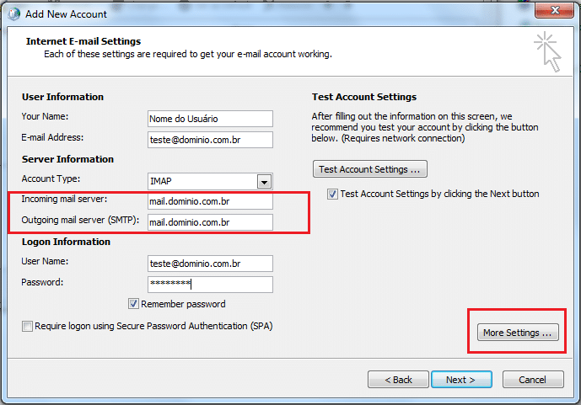Click the User Name field

[x=210, y=264]
